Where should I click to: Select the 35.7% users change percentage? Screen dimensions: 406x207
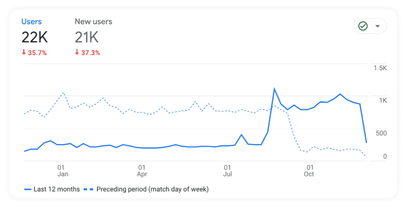pos(37,53)
